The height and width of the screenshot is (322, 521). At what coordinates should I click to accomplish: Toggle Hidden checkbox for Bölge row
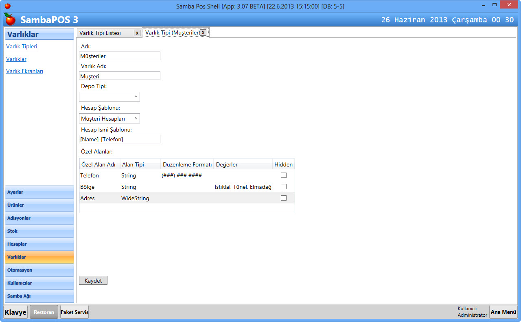point(284,187)
